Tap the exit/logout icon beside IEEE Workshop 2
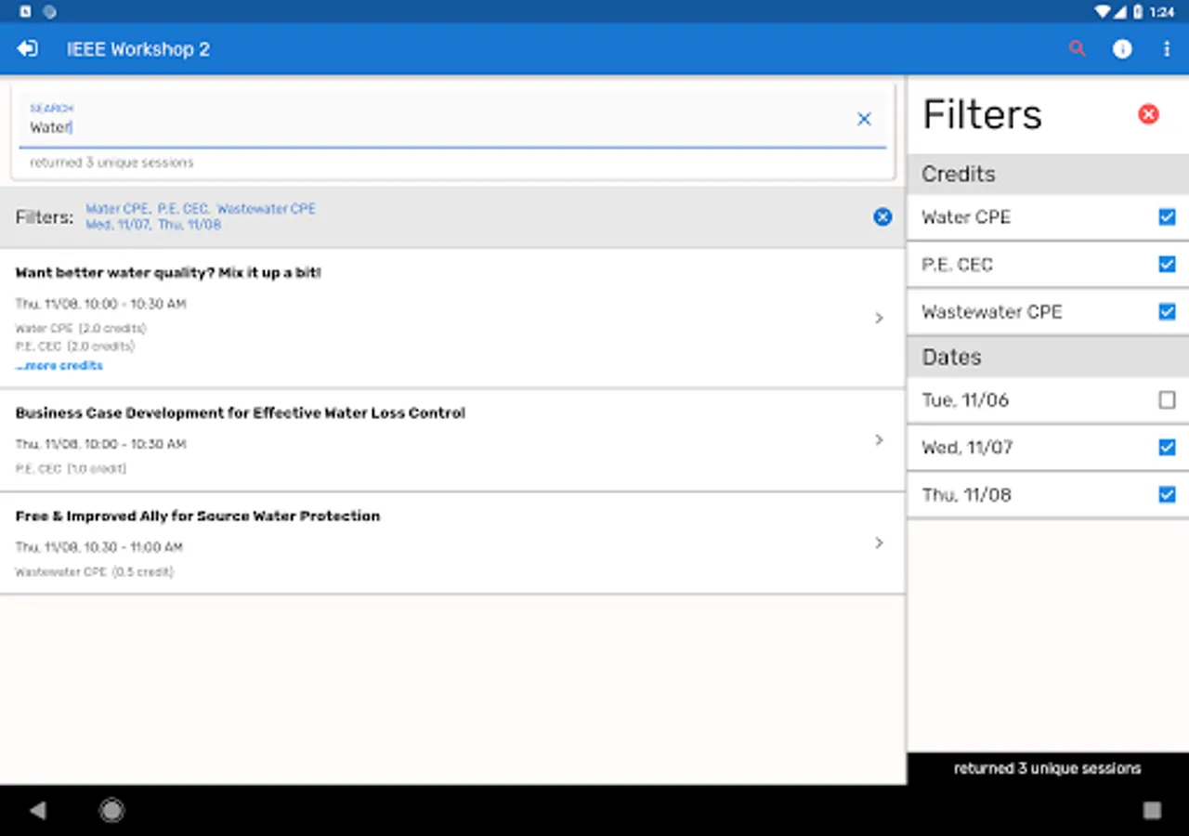Image resolution: width=1189 pixels, height=836 pixels. pyautogui.click(x=27, y=49)
